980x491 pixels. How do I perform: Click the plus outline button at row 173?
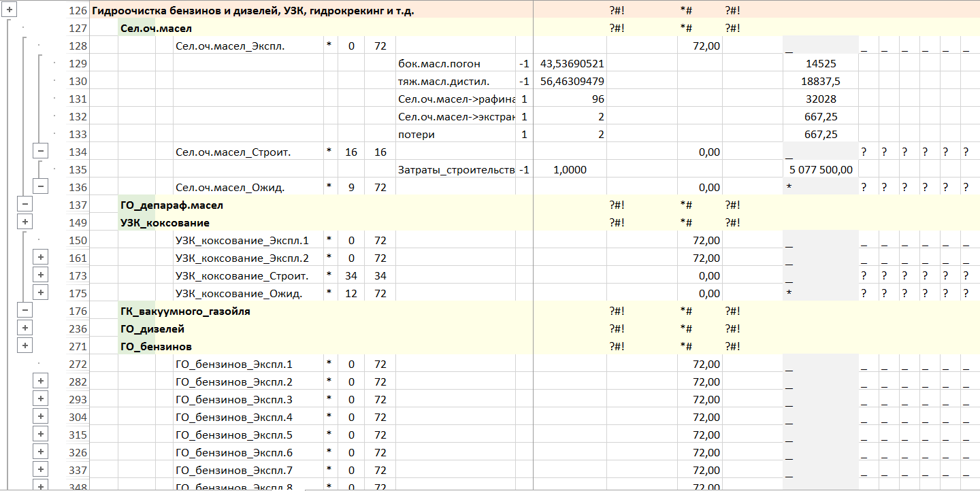(41, 275)
